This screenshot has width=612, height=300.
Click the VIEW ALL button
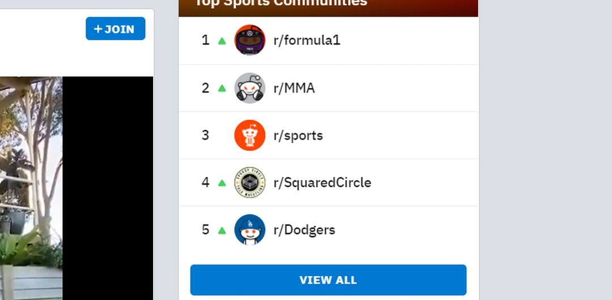[328, 280]
